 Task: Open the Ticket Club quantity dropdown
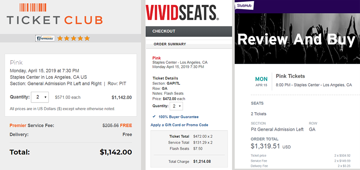click(40, 97)
